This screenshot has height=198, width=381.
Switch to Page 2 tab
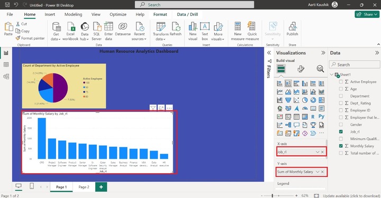[x=84, y=187]
